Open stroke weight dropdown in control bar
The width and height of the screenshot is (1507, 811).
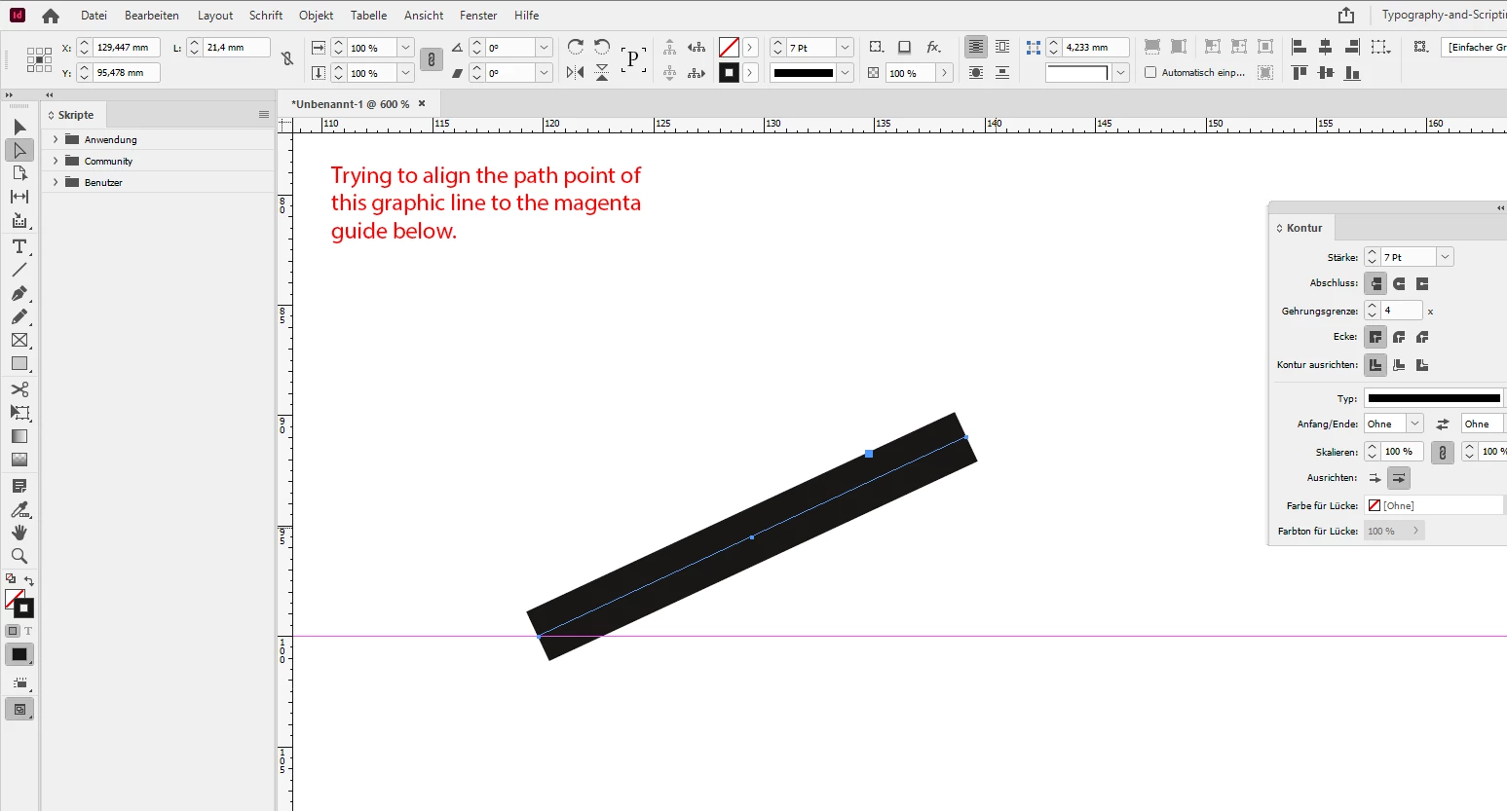[846, 47]
